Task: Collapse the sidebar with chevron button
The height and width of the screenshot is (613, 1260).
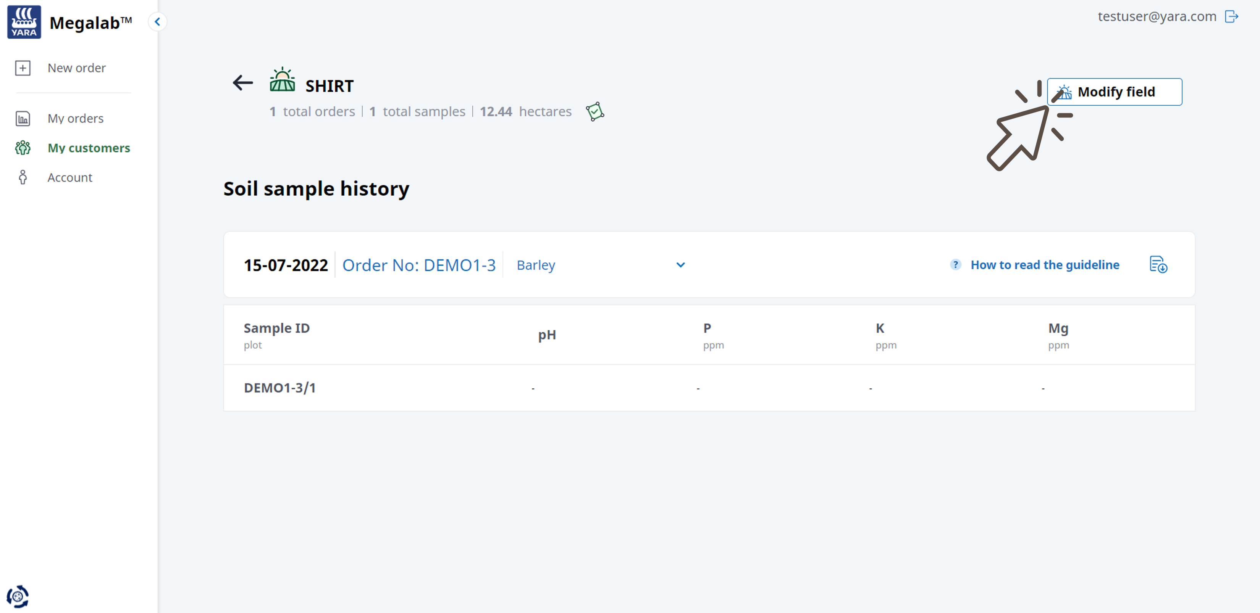Action: point(157,21)
